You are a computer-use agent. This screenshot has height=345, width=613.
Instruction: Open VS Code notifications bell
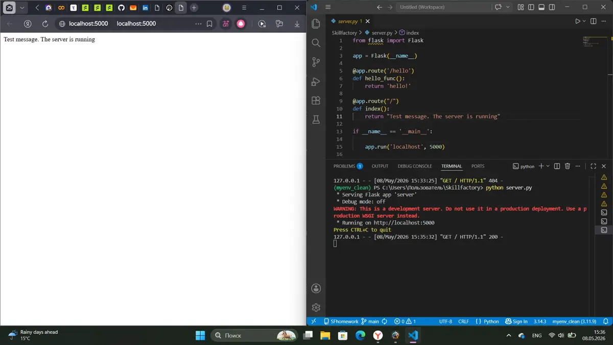coord(606,321)
